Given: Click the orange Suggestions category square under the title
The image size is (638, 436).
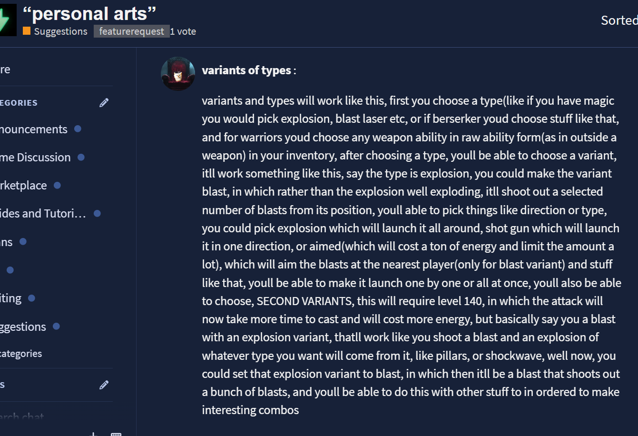Looking at the screenshot, I should pos(27,31).
